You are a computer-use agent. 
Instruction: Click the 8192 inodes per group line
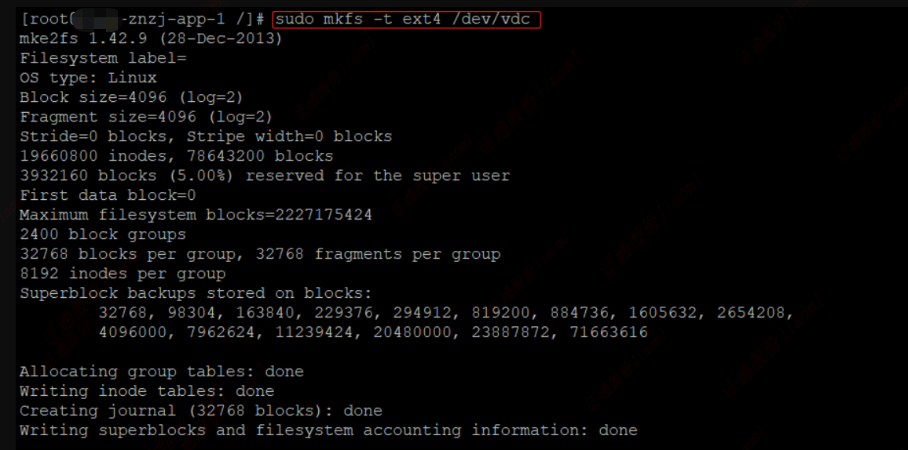(123, 274)
